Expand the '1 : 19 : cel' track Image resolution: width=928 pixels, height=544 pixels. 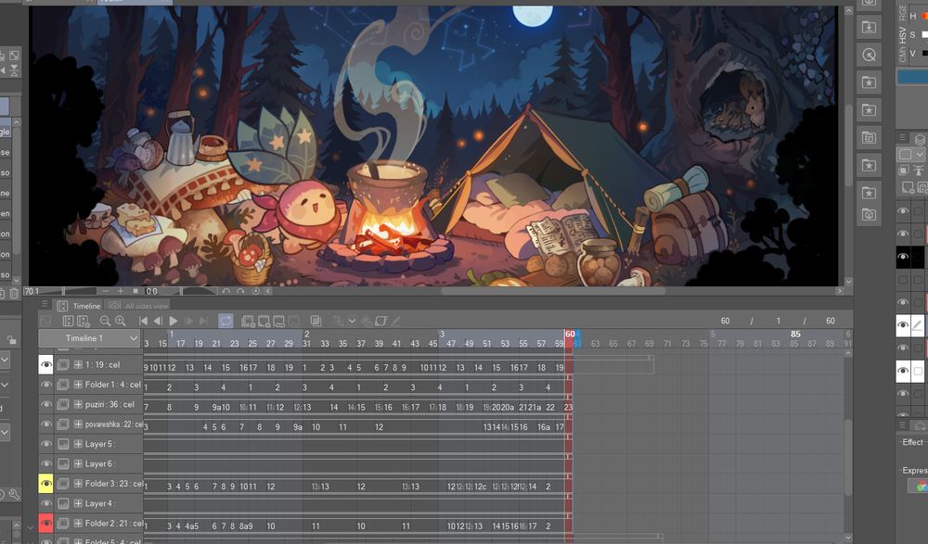(78, 365)
